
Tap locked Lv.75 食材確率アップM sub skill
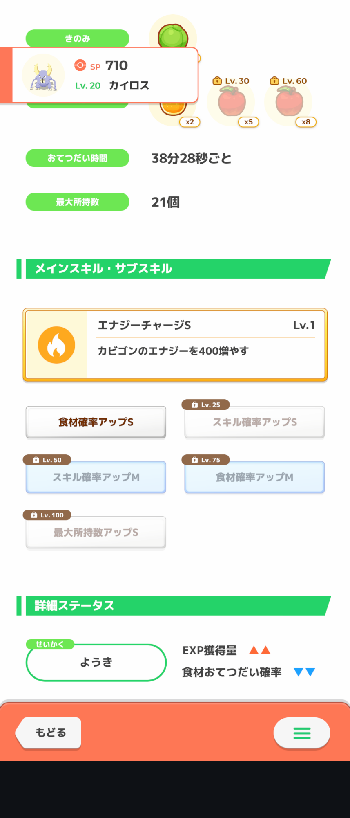tap(254, 477)
